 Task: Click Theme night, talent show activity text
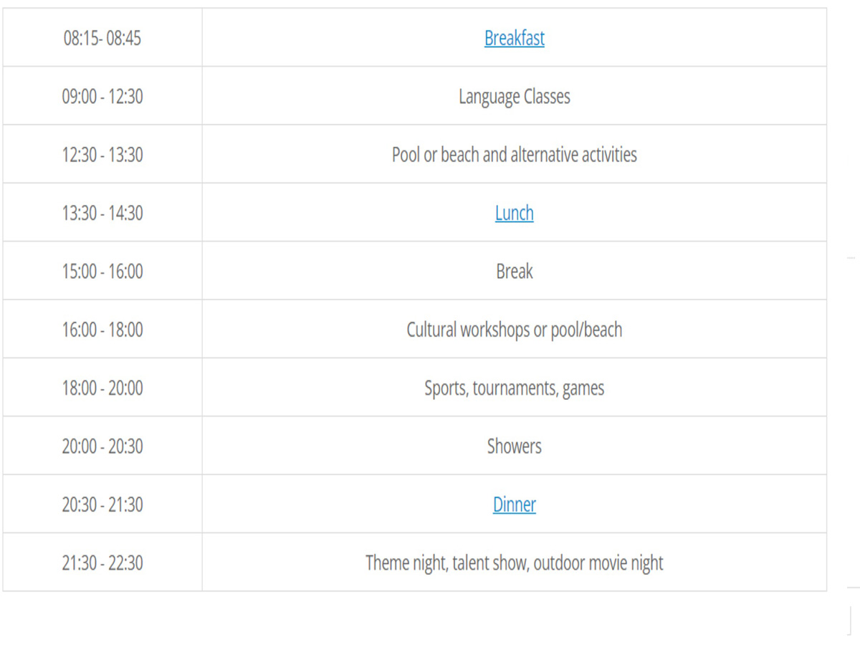tap(514, 563)
